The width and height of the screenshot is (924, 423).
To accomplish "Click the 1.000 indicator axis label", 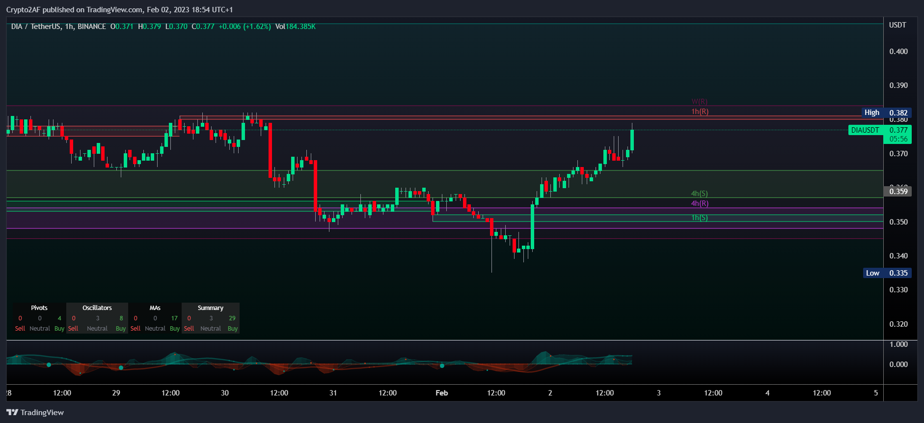I will [898, 344].
